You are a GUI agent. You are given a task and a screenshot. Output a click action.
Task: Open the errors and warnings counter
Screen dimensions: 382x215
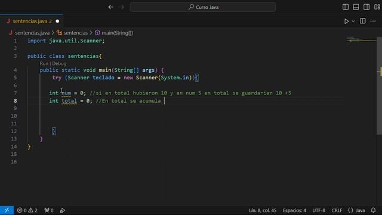click(27, 210)
